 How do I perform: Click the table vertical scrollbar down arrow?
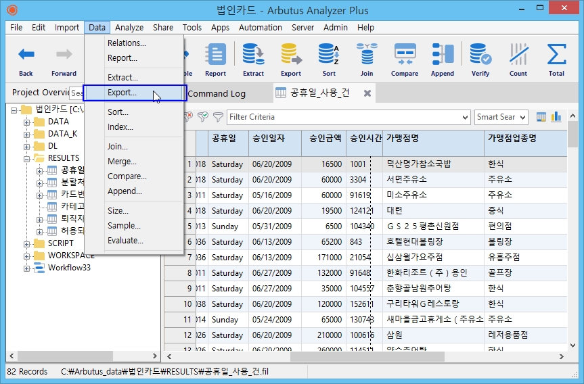[572, 345]
